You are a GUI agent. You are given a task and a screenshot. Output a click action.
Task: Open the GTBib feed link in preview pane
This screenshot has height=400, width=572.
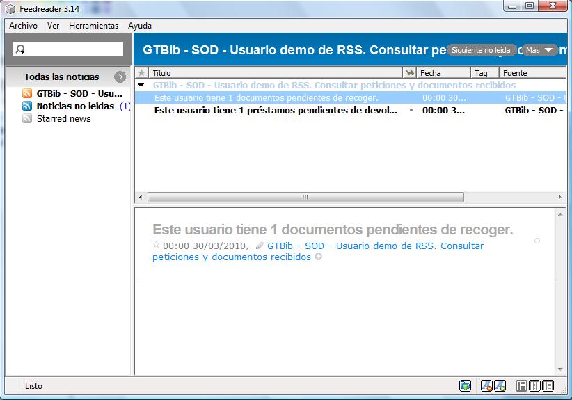(x=318, y=251)
